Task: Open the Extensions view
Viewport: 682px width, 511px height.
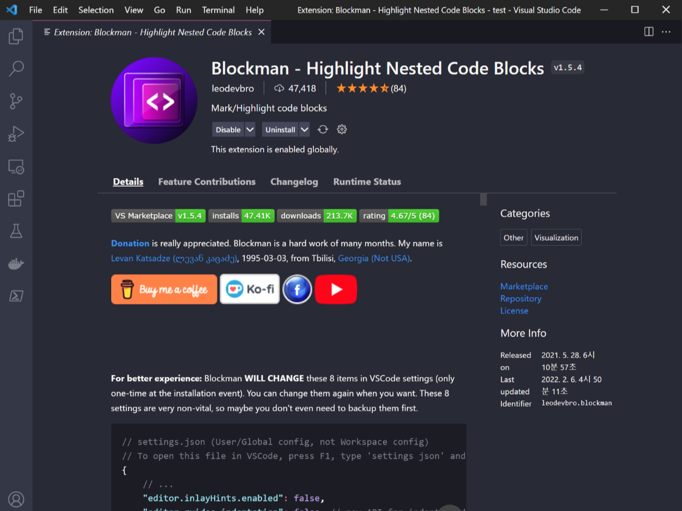Action: pyautogui.click(x=16, y=198)
